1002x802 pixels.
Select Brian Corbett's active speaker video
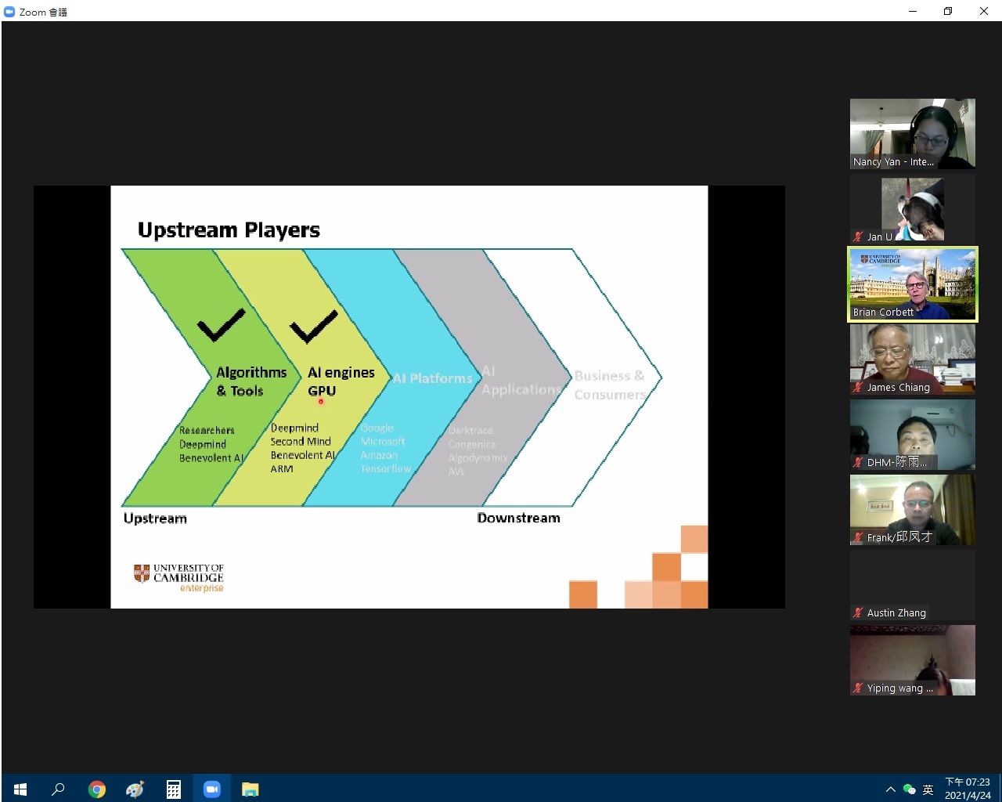[x=913, y=284]
